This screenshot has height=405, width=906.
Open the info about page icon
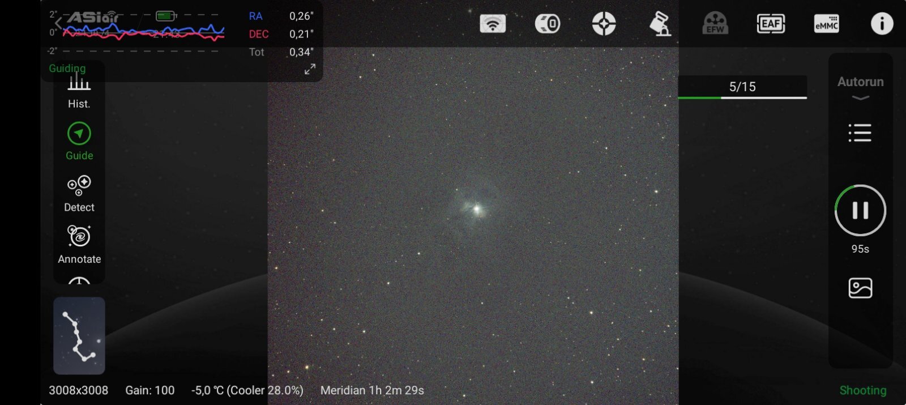click(882, 24)
